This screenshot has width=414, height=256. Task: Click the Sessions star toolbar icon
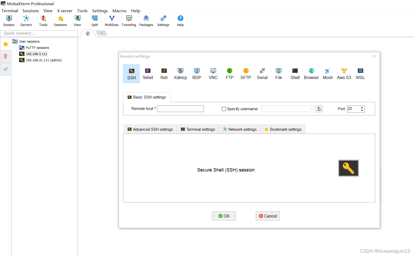tap(60, 21)
